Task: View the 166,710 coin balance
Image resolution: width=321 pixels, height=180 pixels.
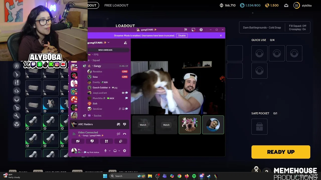Action: coord(227,5)
